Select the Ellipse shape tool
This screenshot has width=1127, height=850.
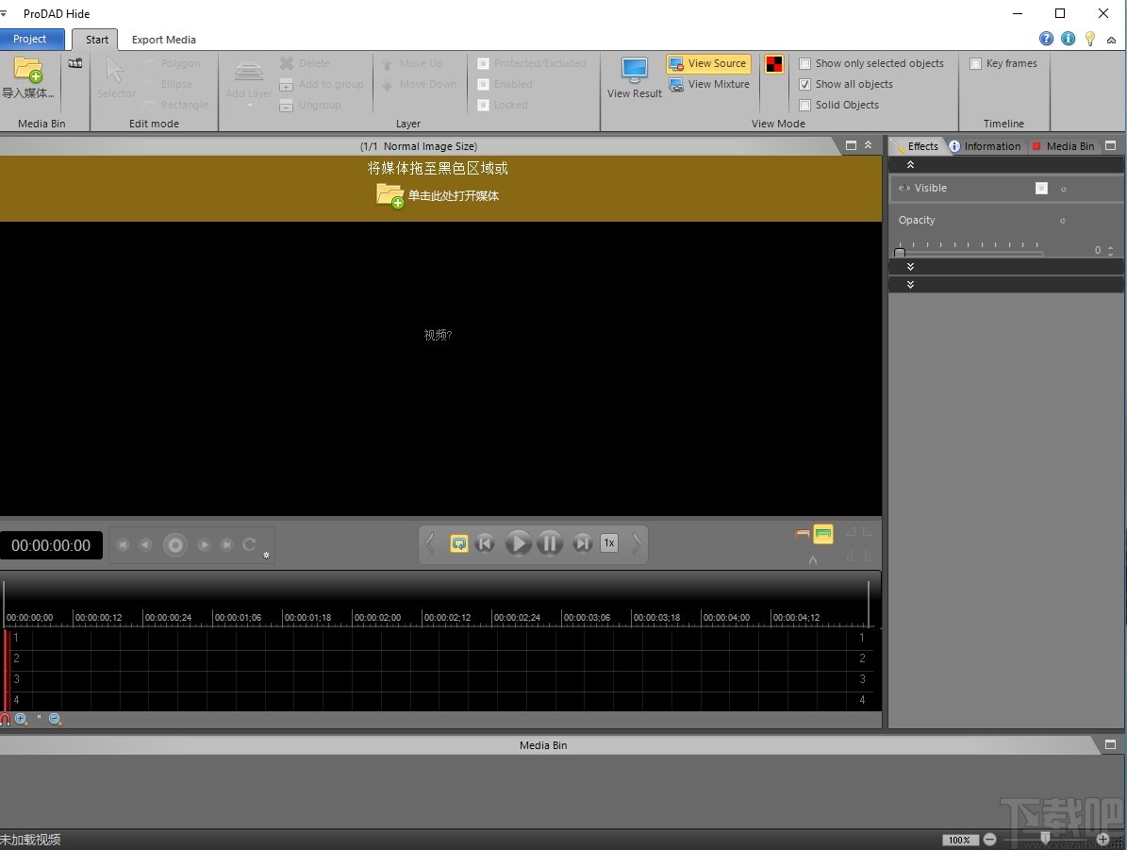[168, 84]
